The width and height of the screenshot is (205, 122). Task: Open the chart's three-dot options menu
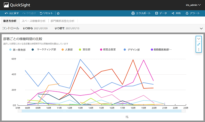point(199,49)
